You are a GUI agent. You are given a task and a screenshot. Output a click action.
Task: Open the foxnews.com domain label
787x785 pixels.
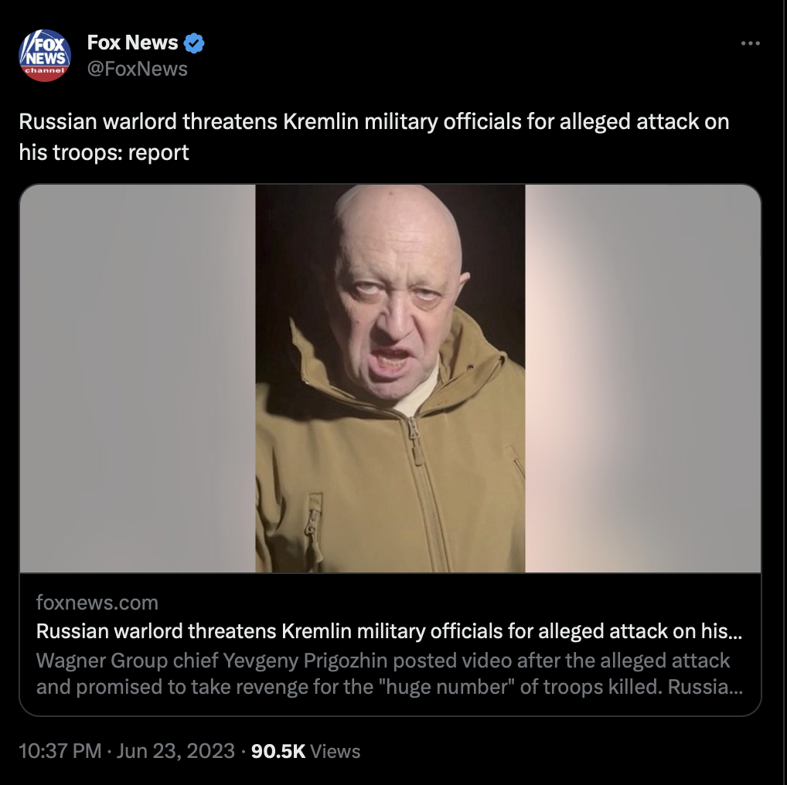(97, 603)
